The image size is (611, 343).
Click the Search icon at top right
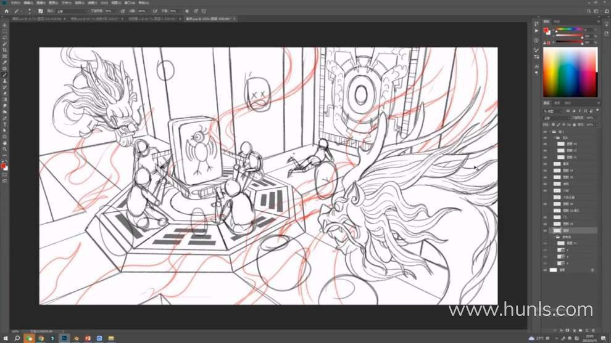589,11
